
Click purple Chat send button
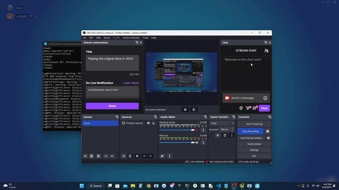tap(264, 108)
